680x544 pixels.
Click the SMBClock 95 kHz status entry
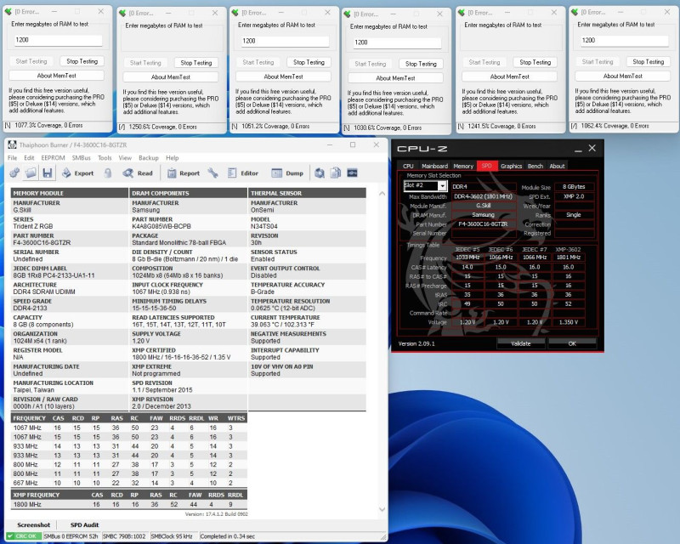[x=173, y=536]
